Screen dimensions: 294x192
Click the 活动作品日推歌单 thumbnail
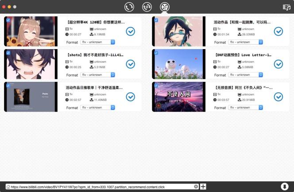coord(31,97)
